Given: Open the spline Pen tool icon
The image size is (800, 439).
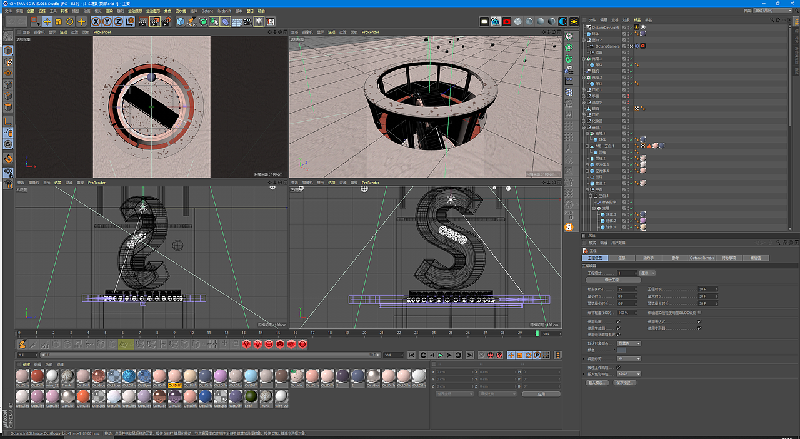Looking at the screenshot, I should point(192,21).
